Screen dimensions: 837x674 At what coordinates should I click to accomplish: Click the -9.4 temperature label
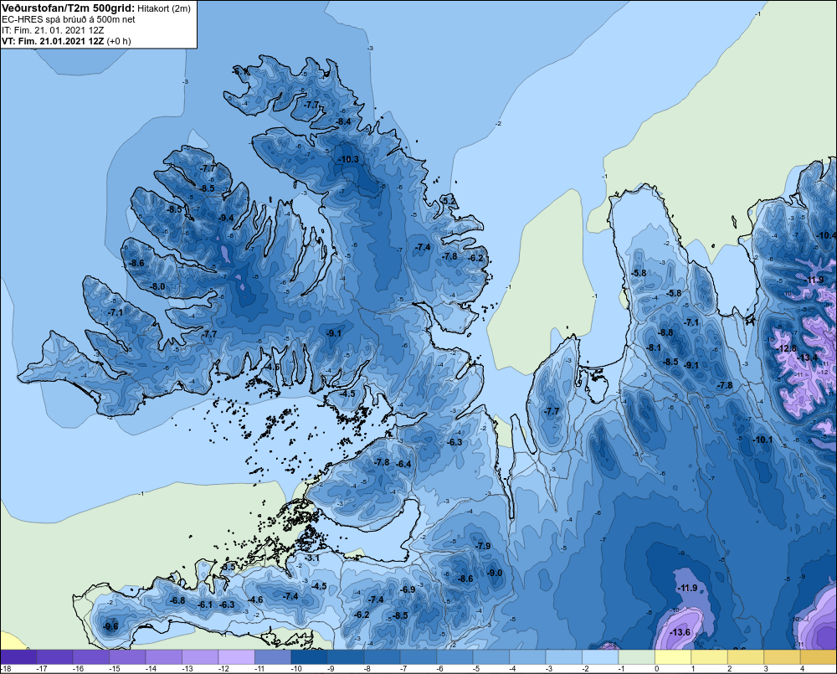pos(226,218)
